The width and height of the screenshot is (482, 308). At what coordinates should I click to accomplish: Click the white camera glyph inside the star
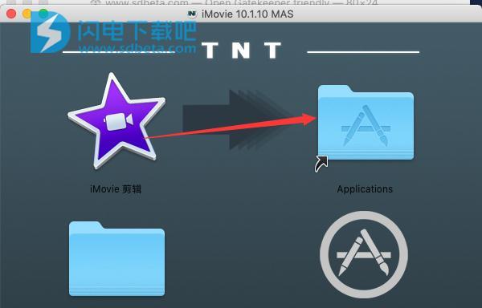tap(118, 122)
